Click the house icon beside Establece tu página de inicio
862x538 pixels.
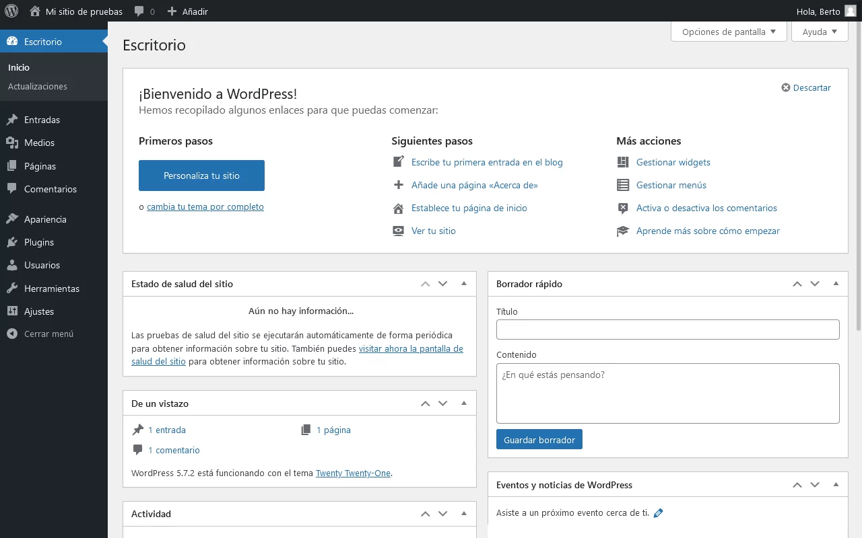coord(398,208)
